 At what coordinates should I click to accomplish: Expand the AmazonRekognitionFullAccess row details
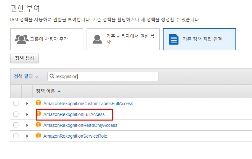[x=27, y=114]
